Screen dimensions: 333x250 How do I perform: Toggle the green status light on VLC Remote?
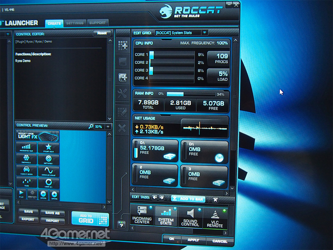(x=224, y=211)
